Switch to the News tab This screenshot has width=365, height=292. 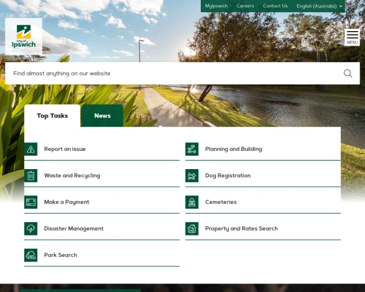click(102, 116)
